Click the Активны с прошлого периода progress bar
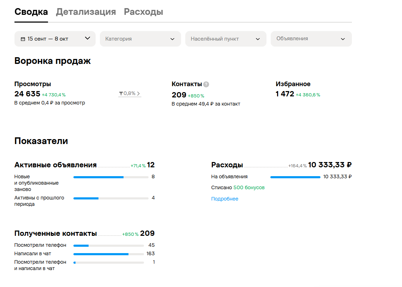Screen dimensions: 402x287 coord(111,198)
